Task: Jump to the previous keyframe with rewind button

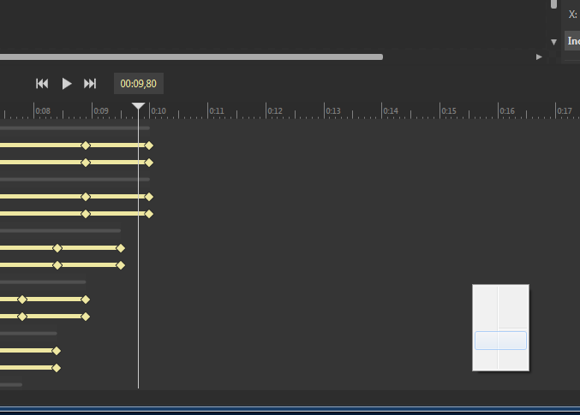Action: [42, 83]
